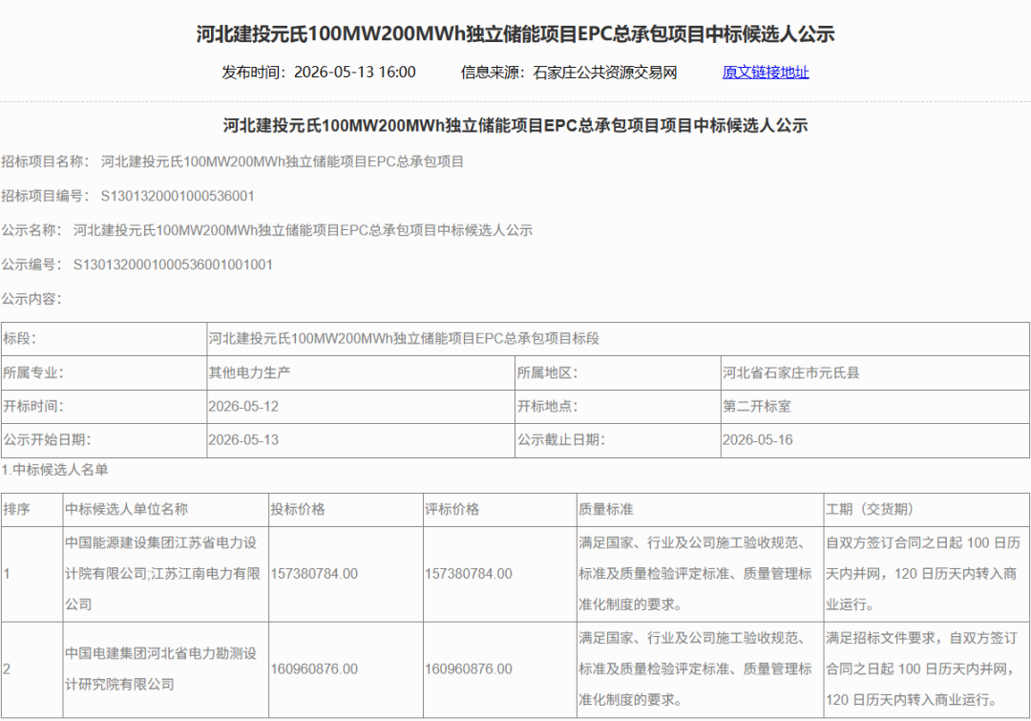The height and width of the screenshot is (721, 1031).
Task: Select candidate 中国电建集团河北省电力勘测设计研究院
Action: [x=166, y=669]
